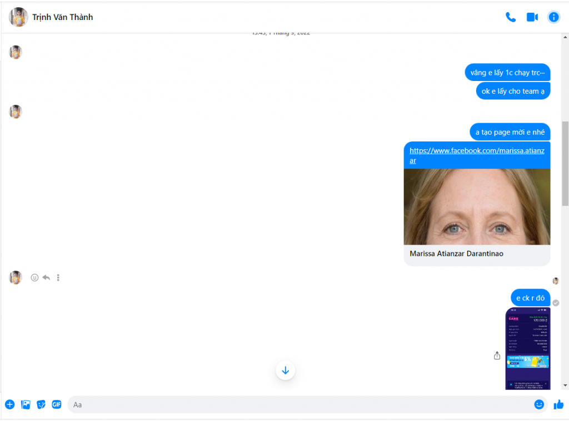
Task: Choose a sticker from sticker icon
Action: [41, 404]
